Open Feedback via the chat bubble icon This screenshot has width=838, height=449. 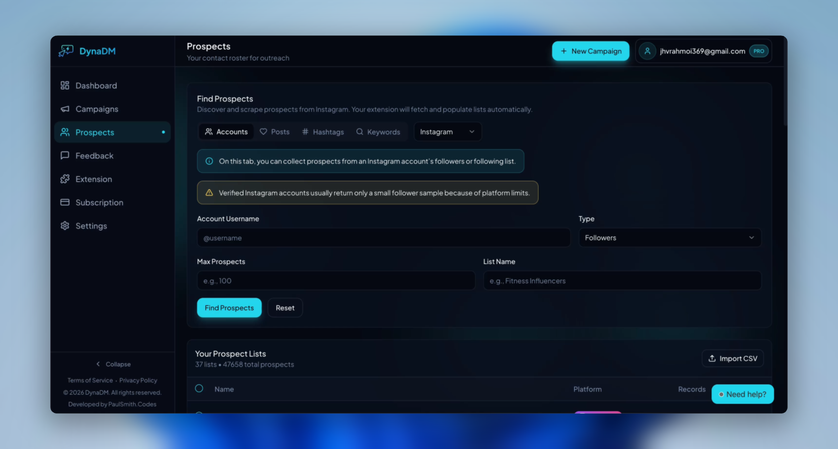tap(65, 156)
